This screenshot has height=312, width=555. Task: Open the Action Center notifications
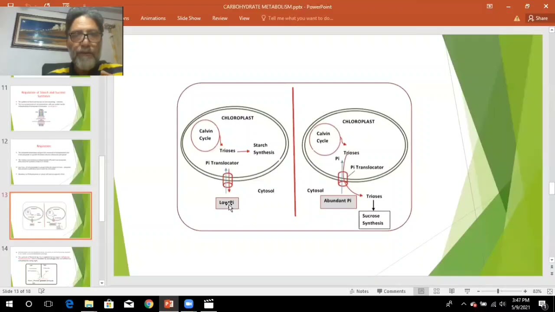tap(542, 304)
